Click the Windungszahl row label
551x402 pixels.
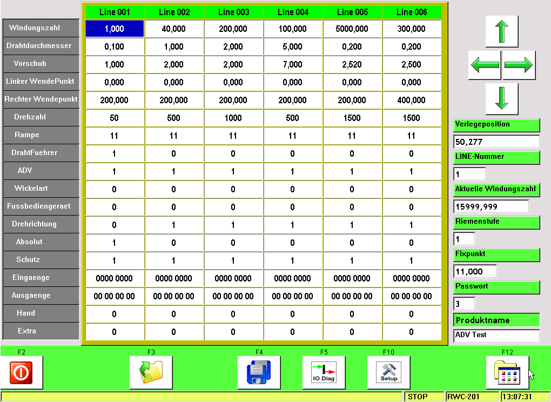coord(41,28)
